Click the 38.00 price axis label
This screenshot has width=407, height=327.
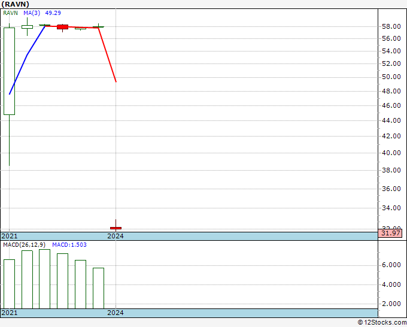tap(391, 170)
